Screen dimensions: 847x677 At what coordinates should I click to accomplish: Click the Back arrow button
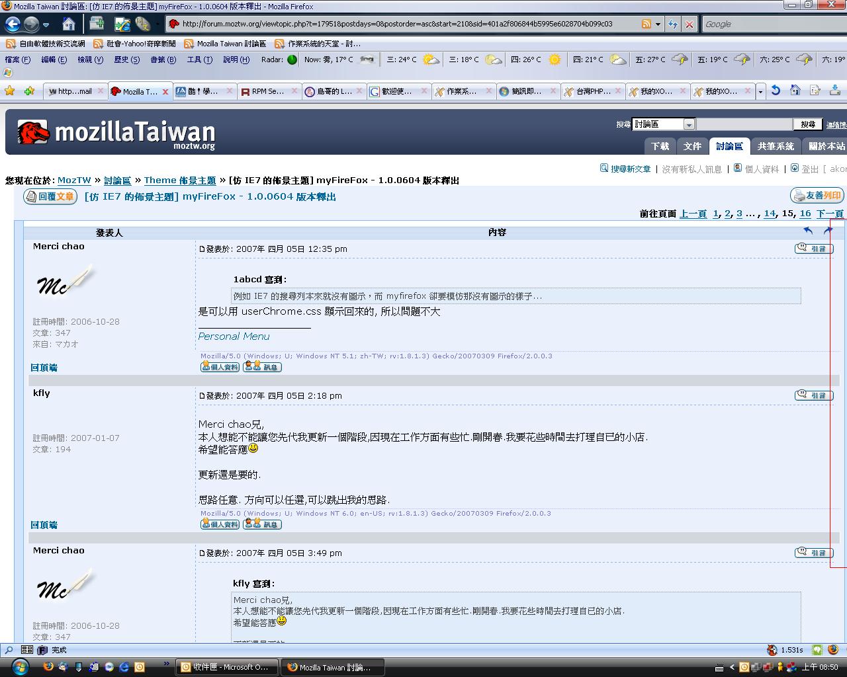click(13, 24)
